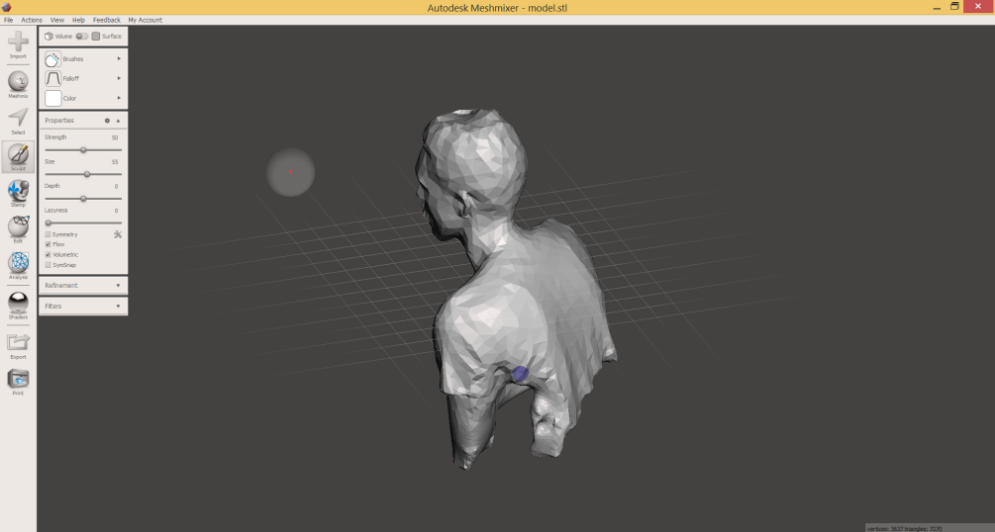Viewport: 995px width, 532px height.
Task: Open the View menu
Action: pyautogui.click(x=57, y=21)
